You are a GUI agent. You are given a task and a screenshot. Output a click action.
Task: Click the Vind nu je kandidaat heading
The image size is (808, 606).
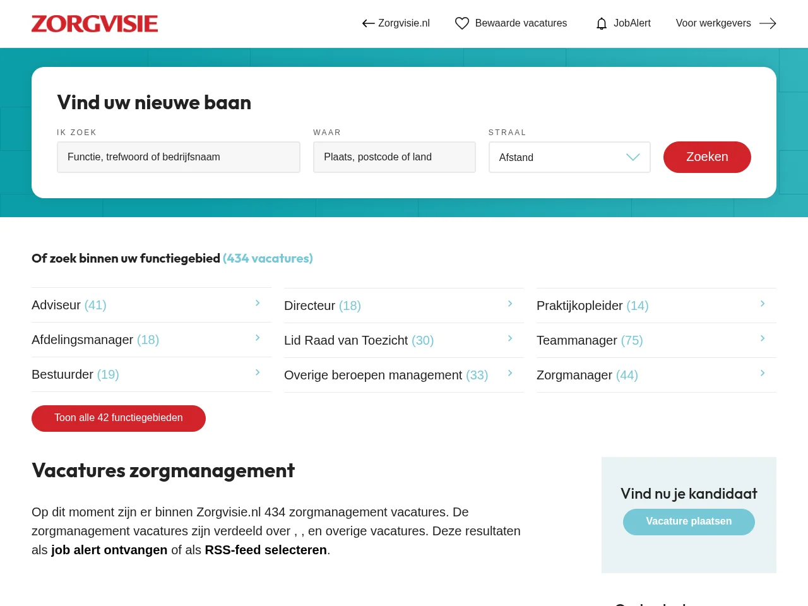pyautogui.click(x=689, y=494)
